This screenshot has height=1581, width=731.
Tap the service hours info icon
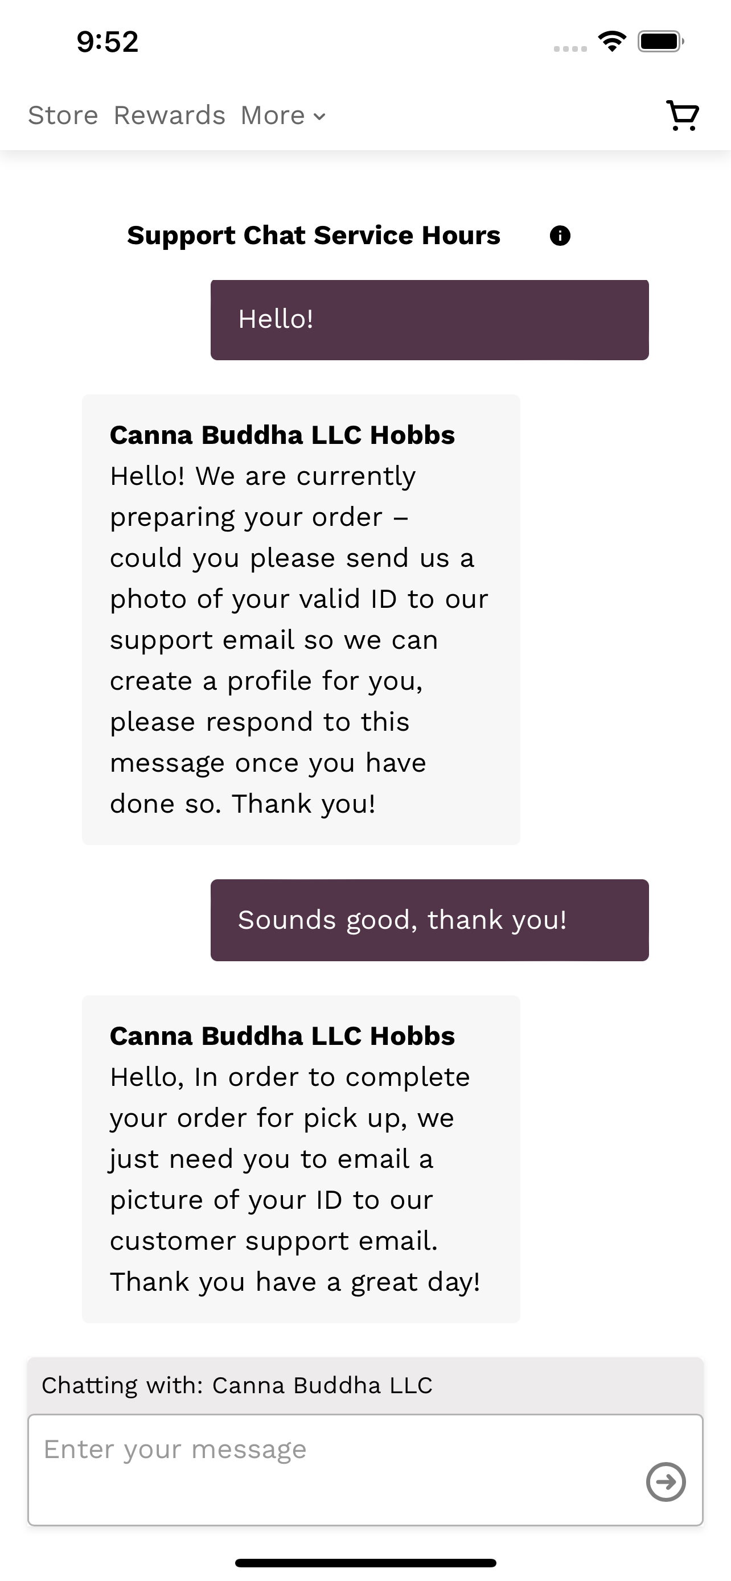click(560, 236)
